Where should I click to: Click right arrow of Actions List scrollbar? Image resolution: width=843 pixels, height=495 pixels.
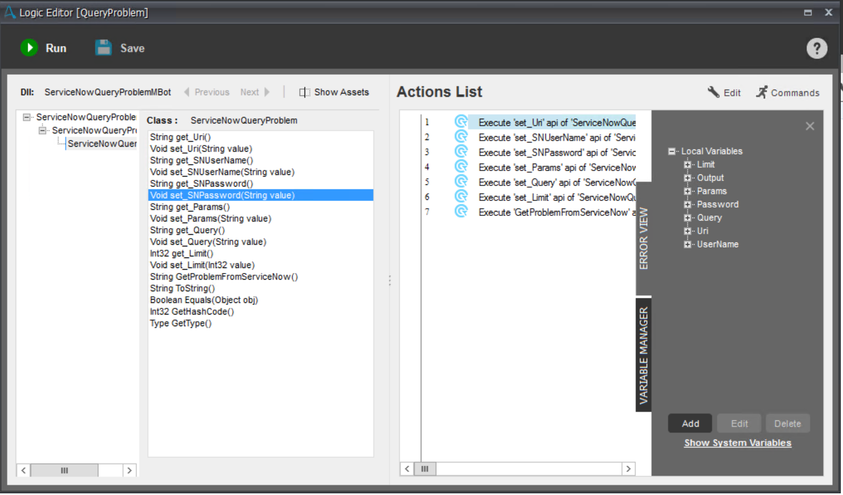[628, 469]
